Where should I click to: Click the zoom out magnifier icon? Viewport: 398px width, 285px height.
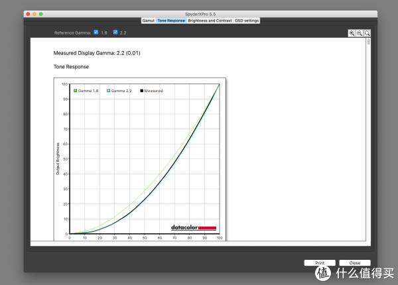(360, 33)
